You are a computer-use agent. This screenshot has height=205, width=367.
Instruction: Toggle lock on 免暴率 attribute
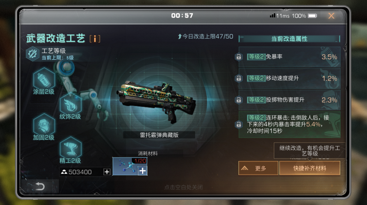click(239, 57)
